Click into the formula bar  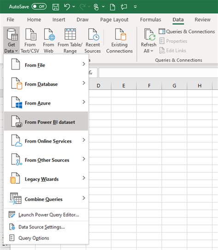coord(158,73)
